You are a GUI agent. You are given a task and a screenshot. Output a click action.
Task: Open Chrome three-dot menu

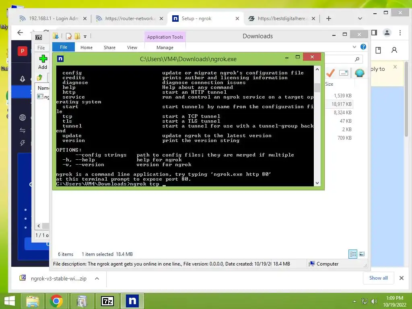pos(400,33)
